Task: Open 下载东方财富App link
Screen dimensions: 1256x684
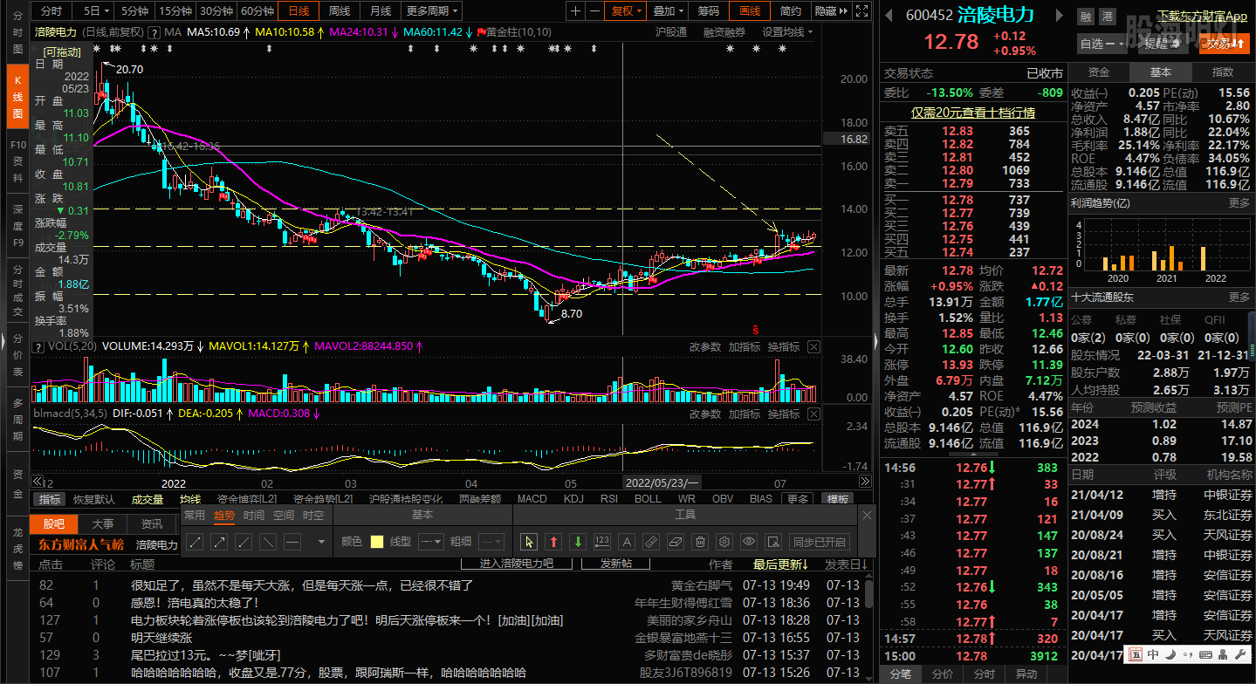Action: point(1203,16)
